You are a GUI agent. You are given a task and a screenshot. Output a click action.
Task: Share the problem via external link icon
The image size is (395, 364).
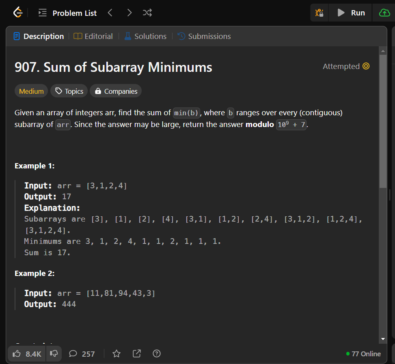[137, 354]
